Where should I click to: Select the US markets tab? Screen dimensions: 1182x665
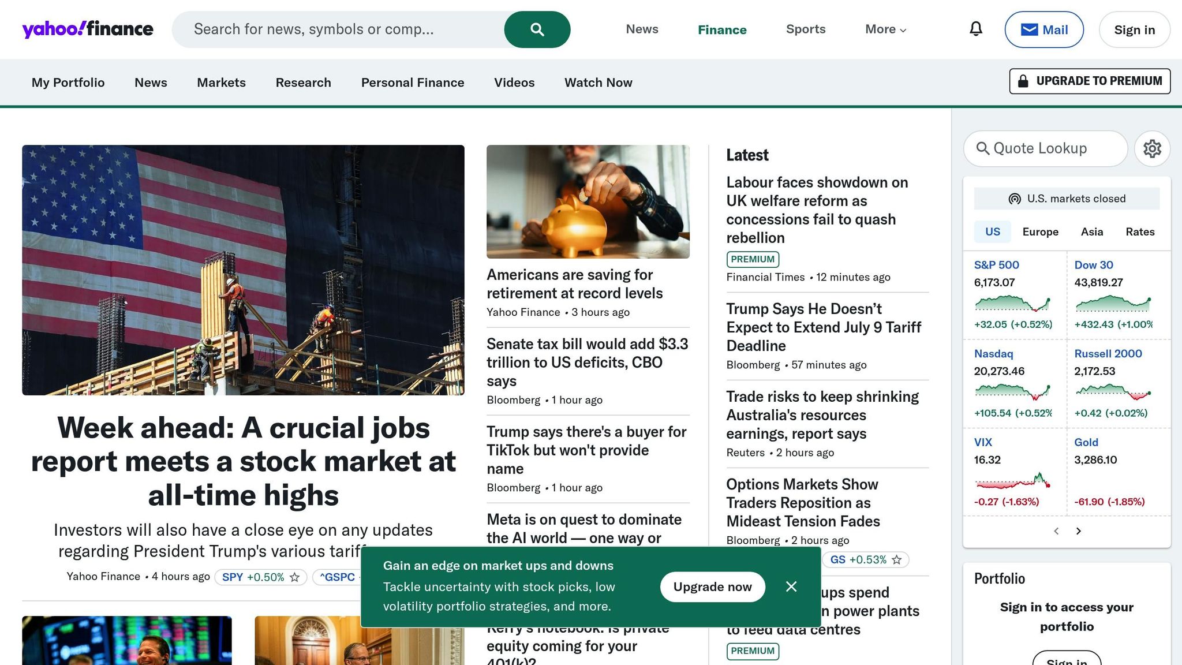point(992,231)
